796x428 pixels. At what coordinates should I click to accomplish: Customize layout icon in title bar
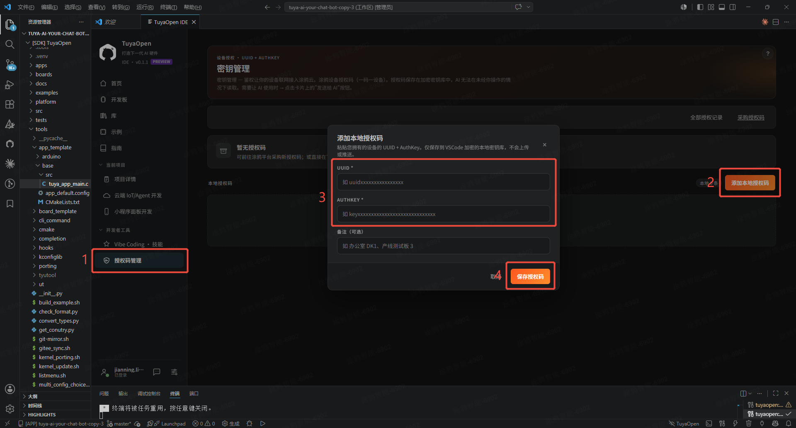711,7
